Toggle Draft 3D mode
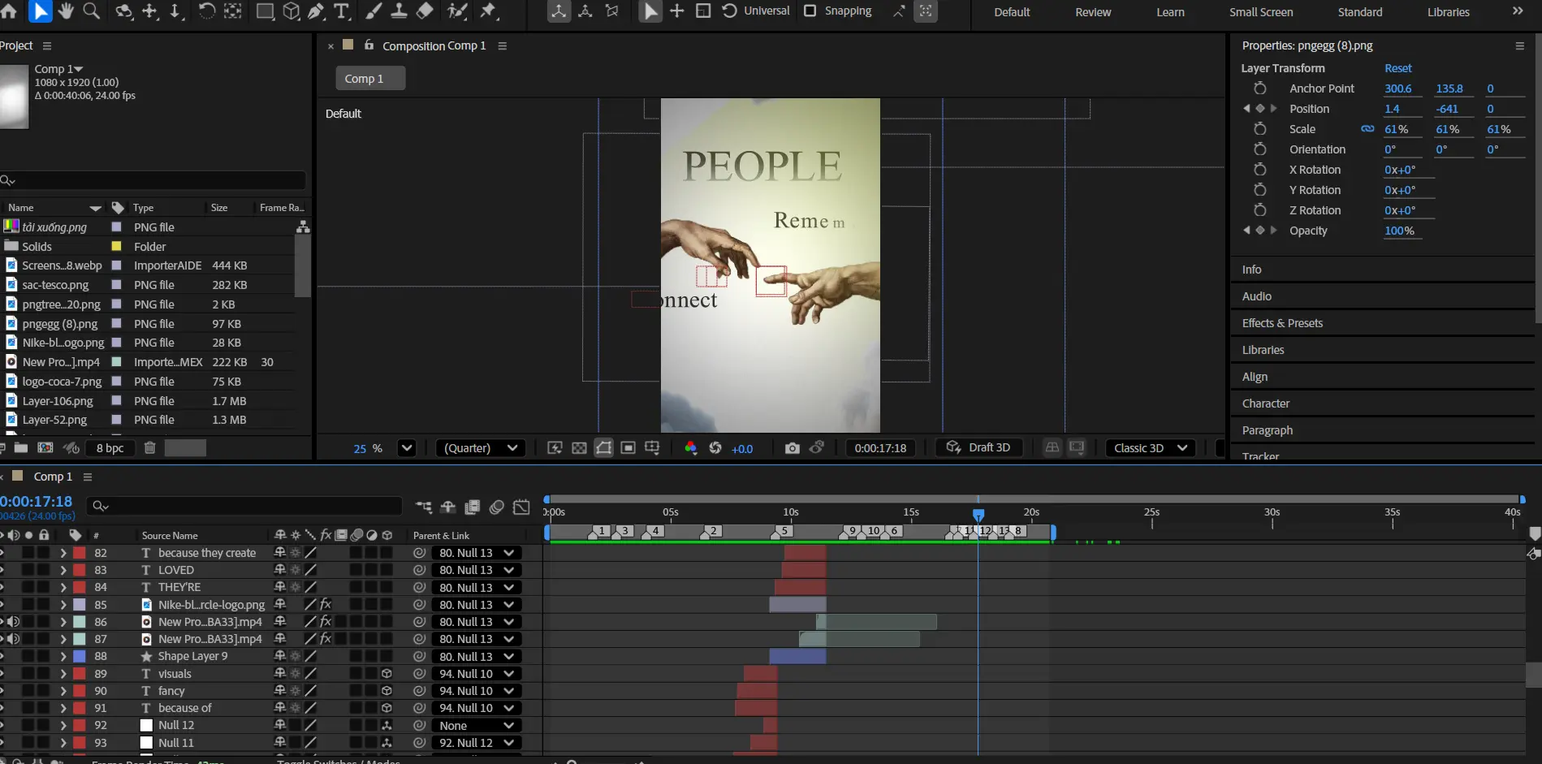 (978, 447)
